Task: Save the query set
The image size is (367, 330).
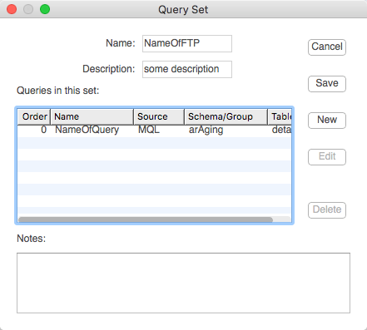Action: point(327,84)
